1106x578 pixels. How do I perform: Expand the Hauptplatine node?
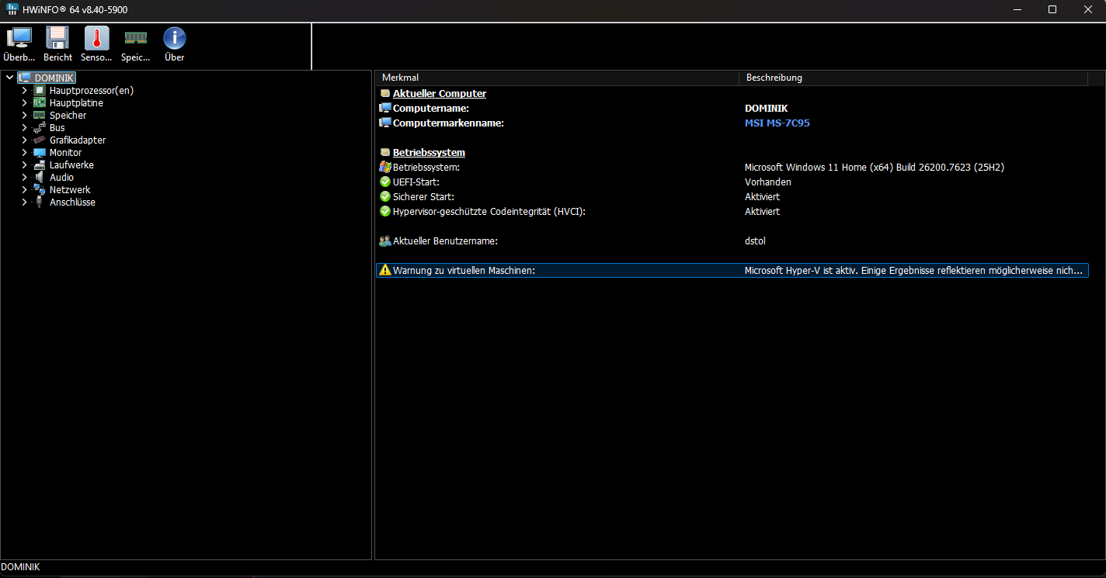coord(24,103)
